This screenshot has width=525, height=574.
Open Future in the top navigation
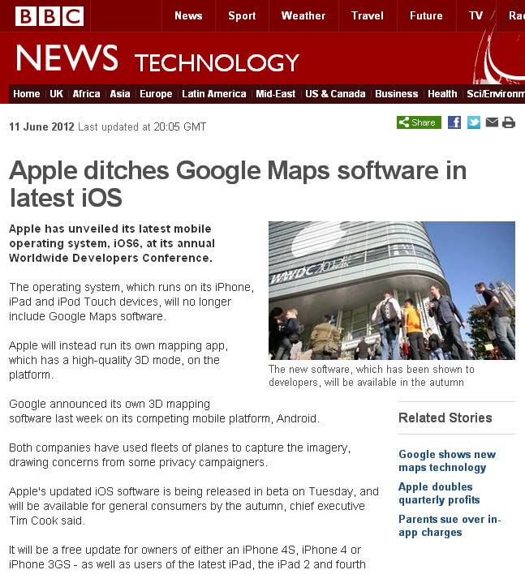[426, 15]
